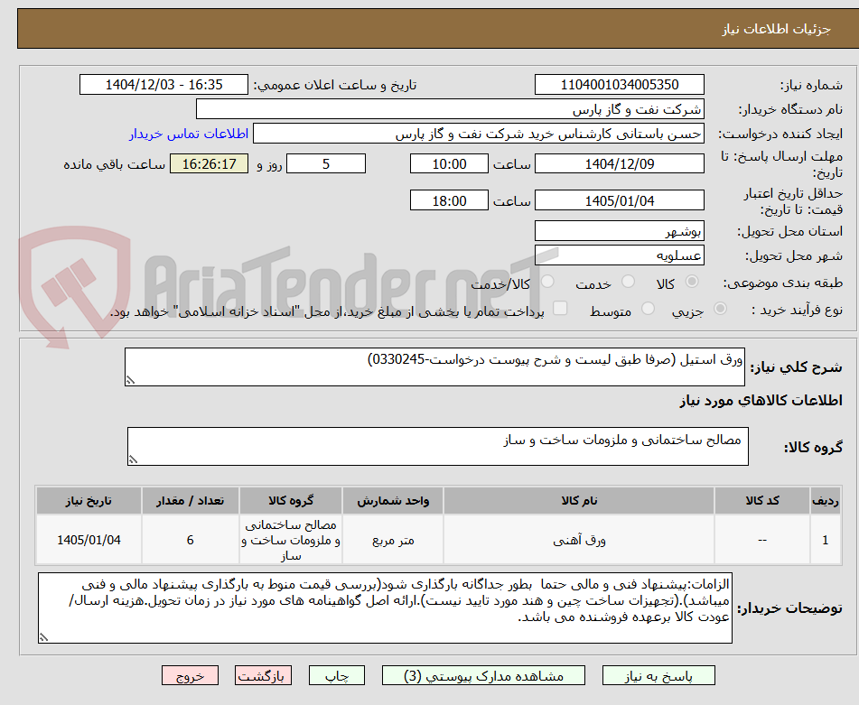Click the validity time field 18:00

pos(449,200)
